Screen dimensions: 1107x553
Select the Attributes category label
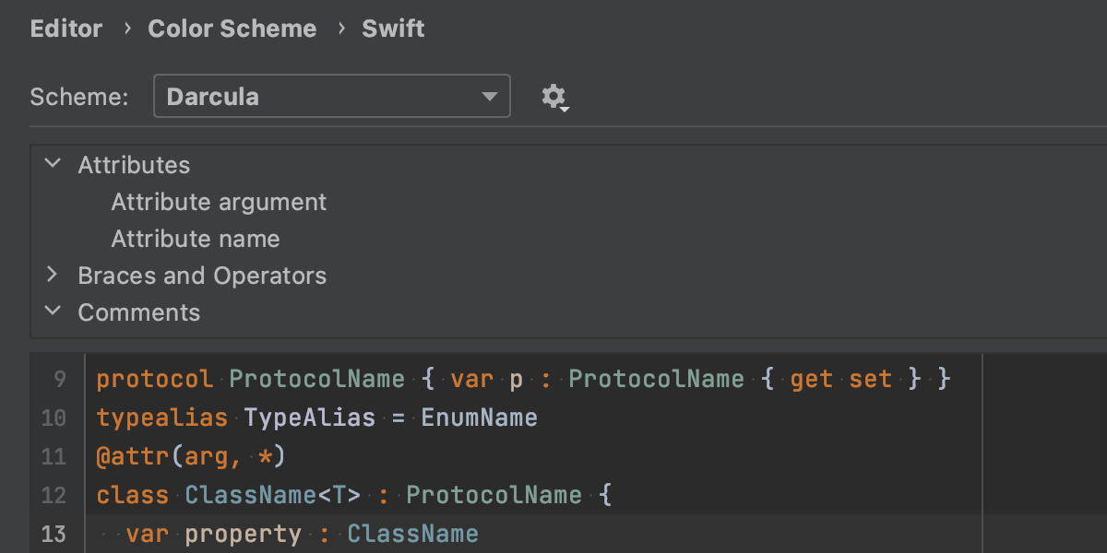click(134, 165)
